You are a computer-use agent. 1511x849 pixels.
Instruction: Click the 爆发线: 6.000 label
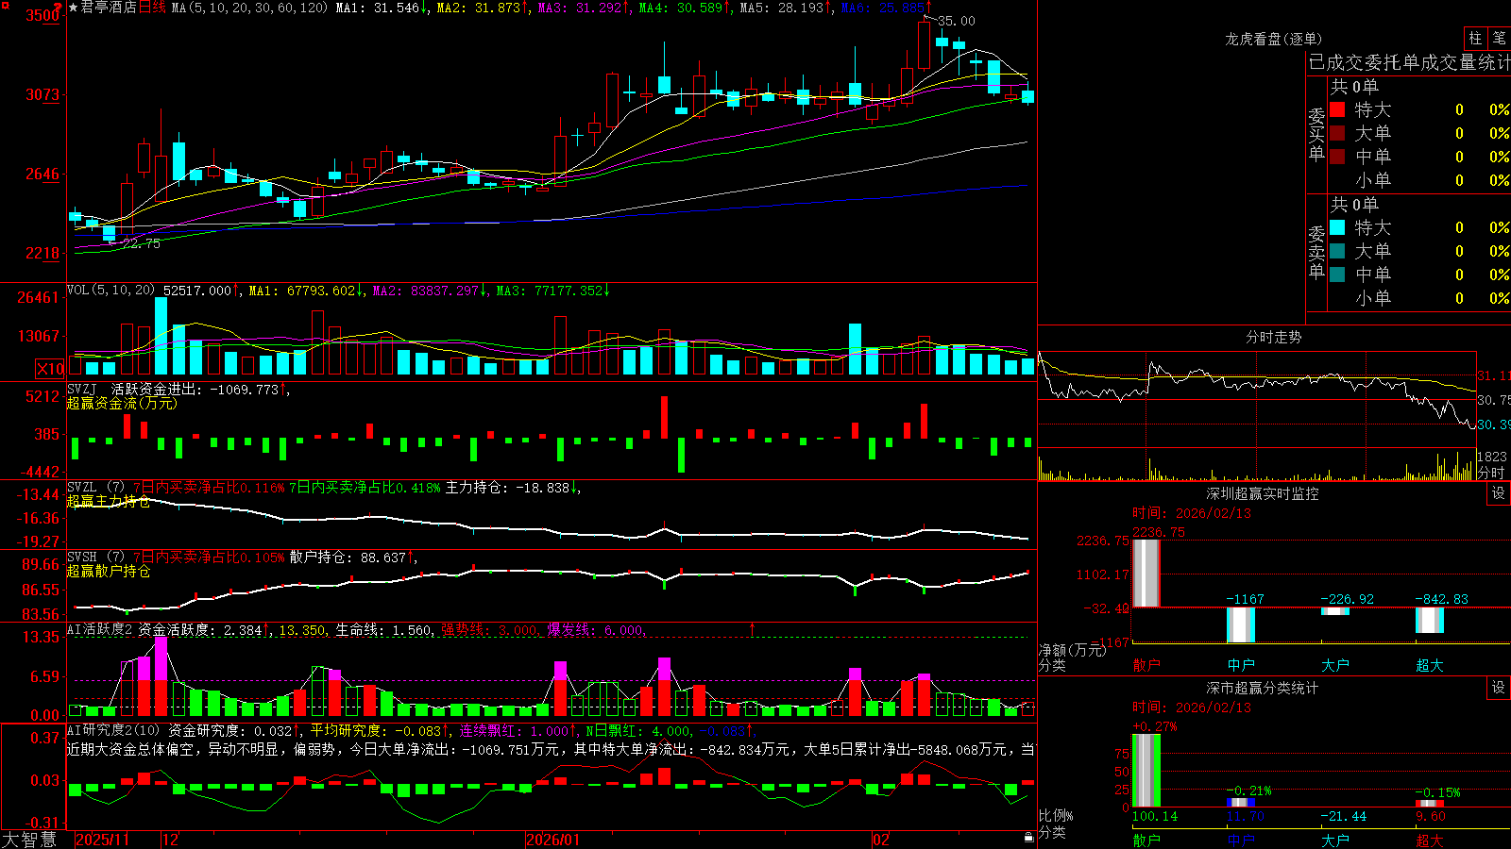(596, 630)
